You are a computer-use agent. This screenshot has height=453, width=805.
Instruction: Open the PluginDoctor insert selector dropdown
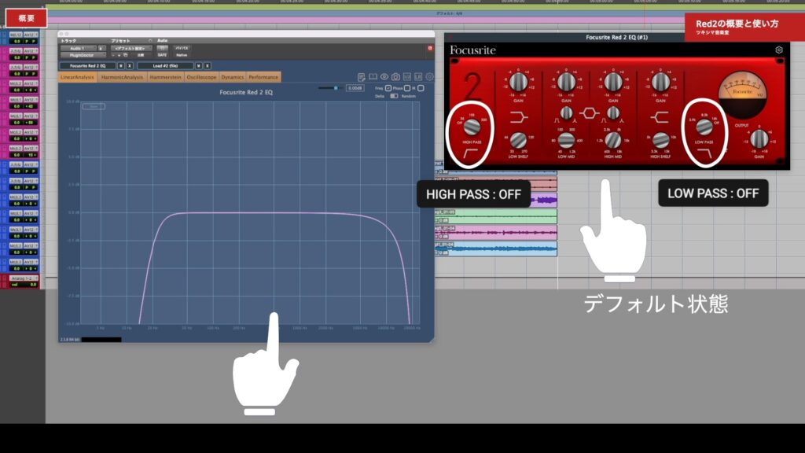tap(82, 55)
